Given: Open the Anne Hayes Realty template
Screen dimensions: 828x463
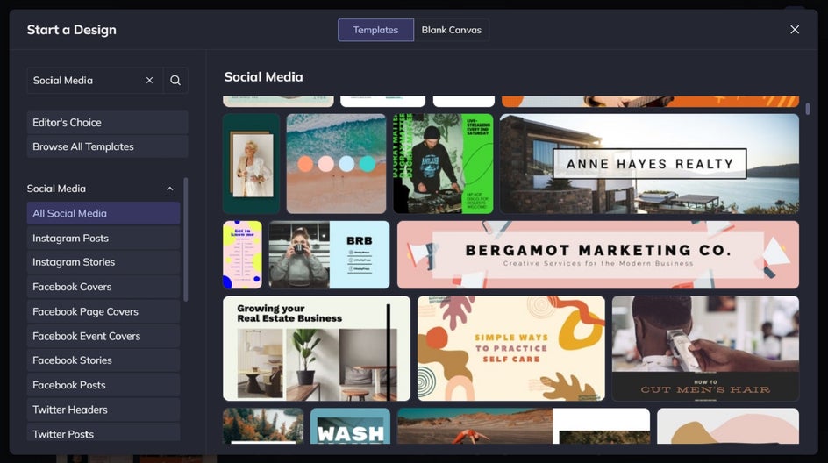Looking at the screenshot, I should coord(650,164).
